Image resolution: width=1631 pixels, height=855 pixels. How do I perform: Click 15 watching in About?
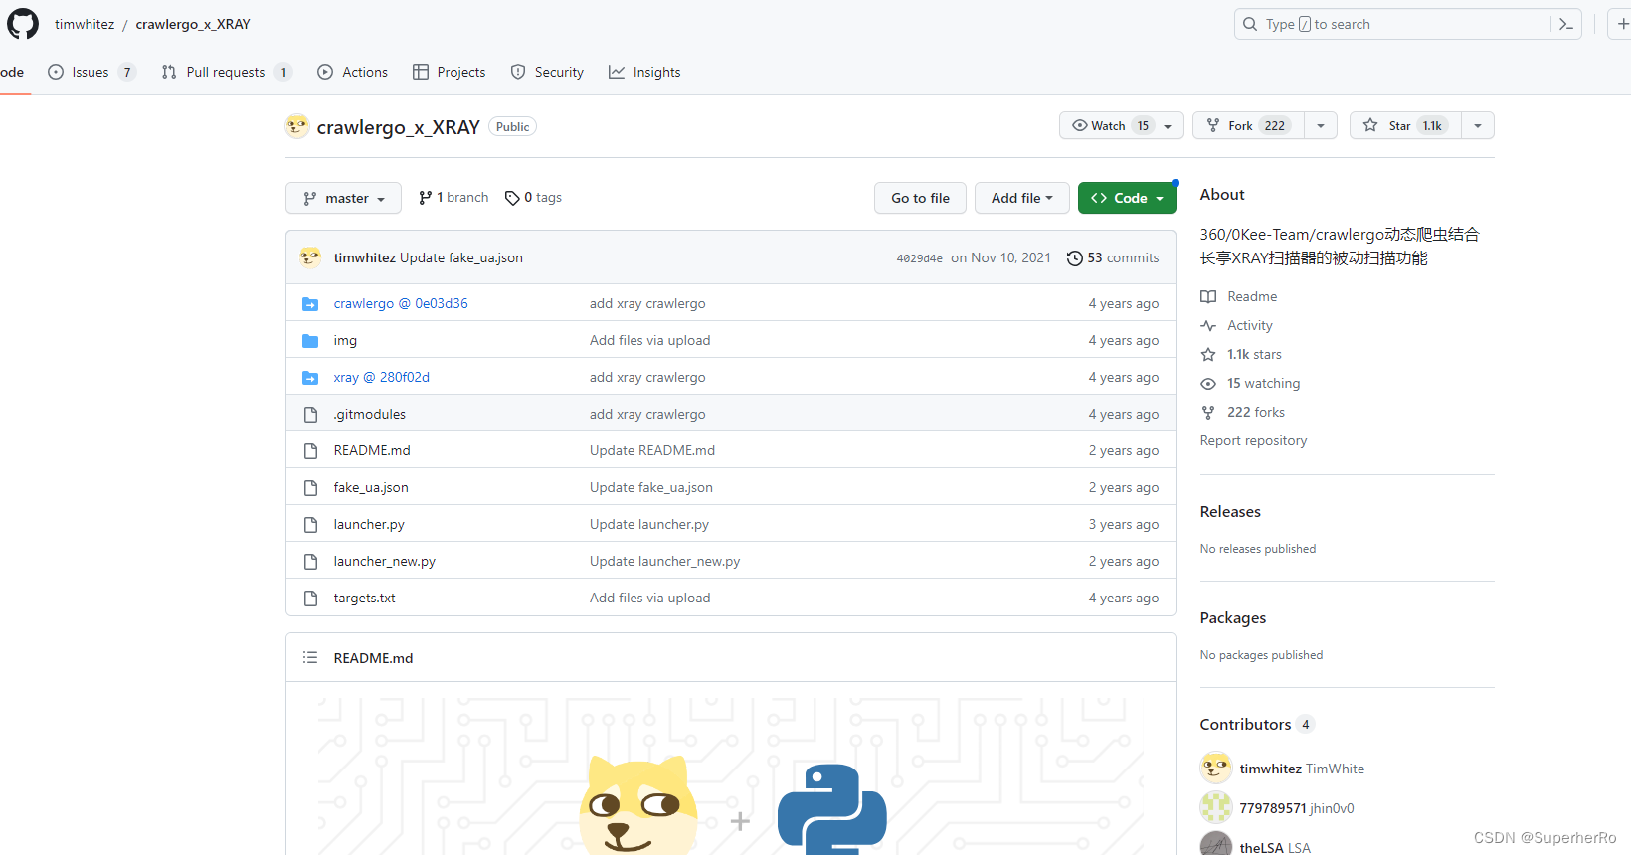1250,383
